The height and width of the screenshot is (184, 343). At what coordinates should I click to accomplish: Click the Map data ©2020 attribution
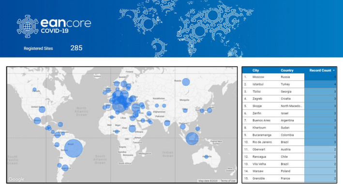208,181
